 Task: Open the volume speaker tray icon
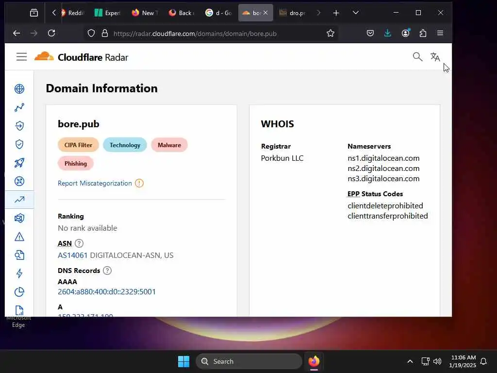click(x=437, y=361)
